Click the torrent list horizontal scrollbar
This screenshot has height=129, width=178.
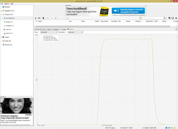point(103,26)
